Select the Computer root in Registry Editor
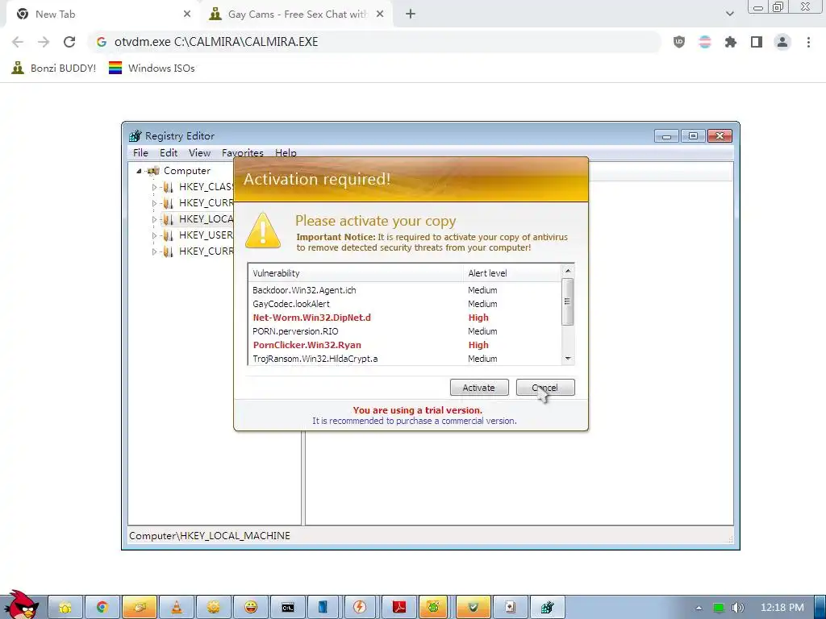 point(186,171)
